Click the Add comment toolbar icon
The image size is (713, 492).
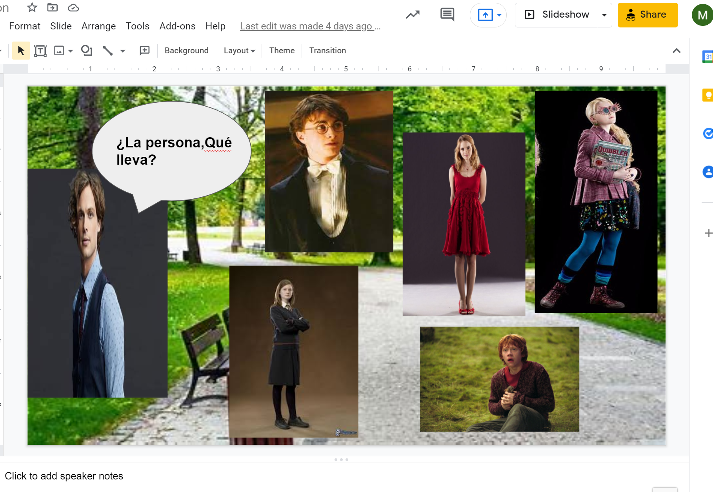(145, 51)
